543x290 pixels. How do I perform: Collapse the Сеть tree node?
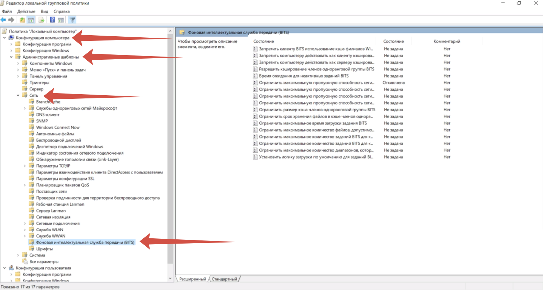pyautogui.click(x=18, y=95)
